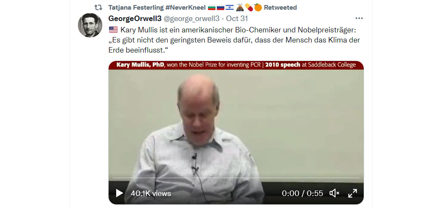The height and width of the screenshot is (209, 442).
Task: Open GeorgeOrwell3's profile picture
Action: [90, 25]
